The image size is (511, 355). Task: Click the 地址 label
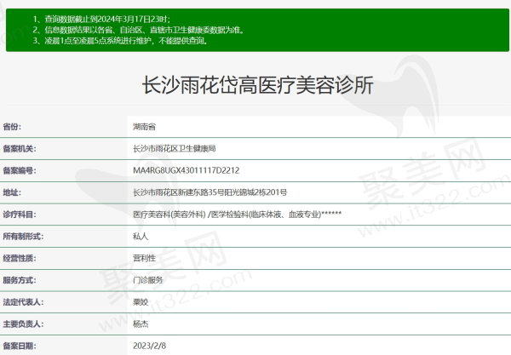(x=12, y=192)
